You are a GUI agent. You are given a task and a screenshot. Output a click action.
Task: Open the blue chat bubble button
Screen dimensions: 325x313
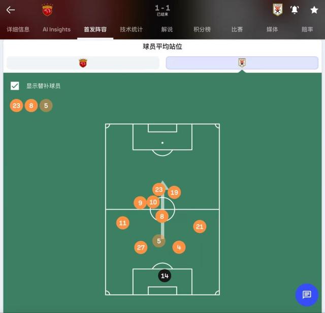pyautogui.click(x=307, y=295)
